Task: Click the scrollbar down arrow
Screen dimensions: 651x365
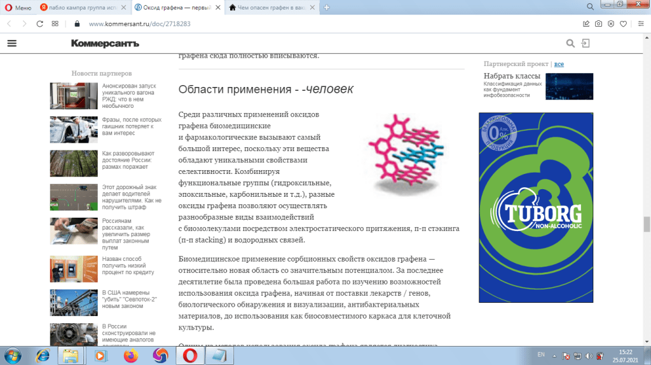Action: 647,342
